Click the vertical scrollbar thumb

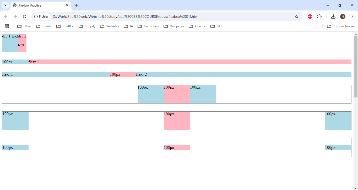click(356, 66)
